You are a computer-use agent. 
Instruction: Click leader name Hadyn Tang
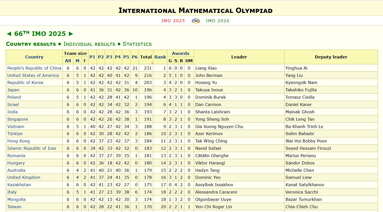[x=207, y=170]
